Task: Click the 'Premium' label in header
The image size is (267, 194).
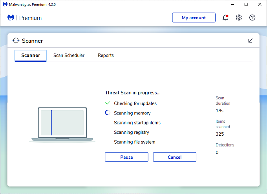Action: click(x=30, y=18)
